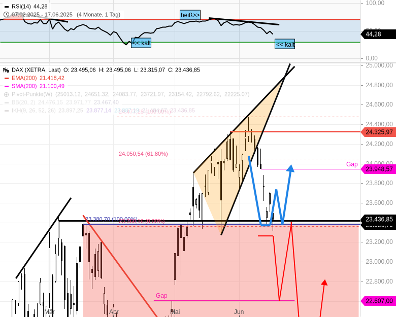Viewport: 396px width, 317px height.
Task: Click the '<< kalt' label near the RSI low
Action: [x=141, y=43]
